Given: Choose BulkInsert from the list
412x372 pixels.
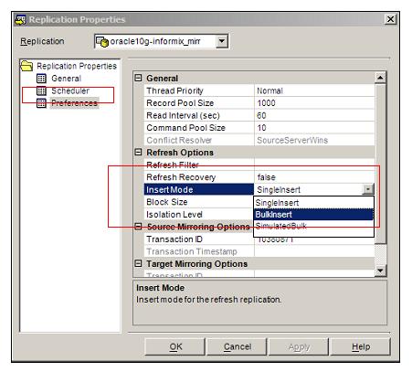Looking at the screenshot, I should click(x=313, y=215).
